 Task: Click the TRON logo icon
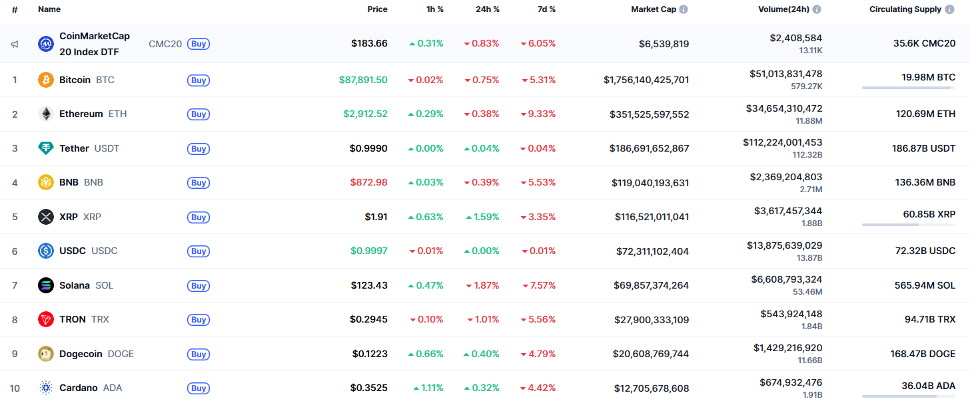point(46,319)
